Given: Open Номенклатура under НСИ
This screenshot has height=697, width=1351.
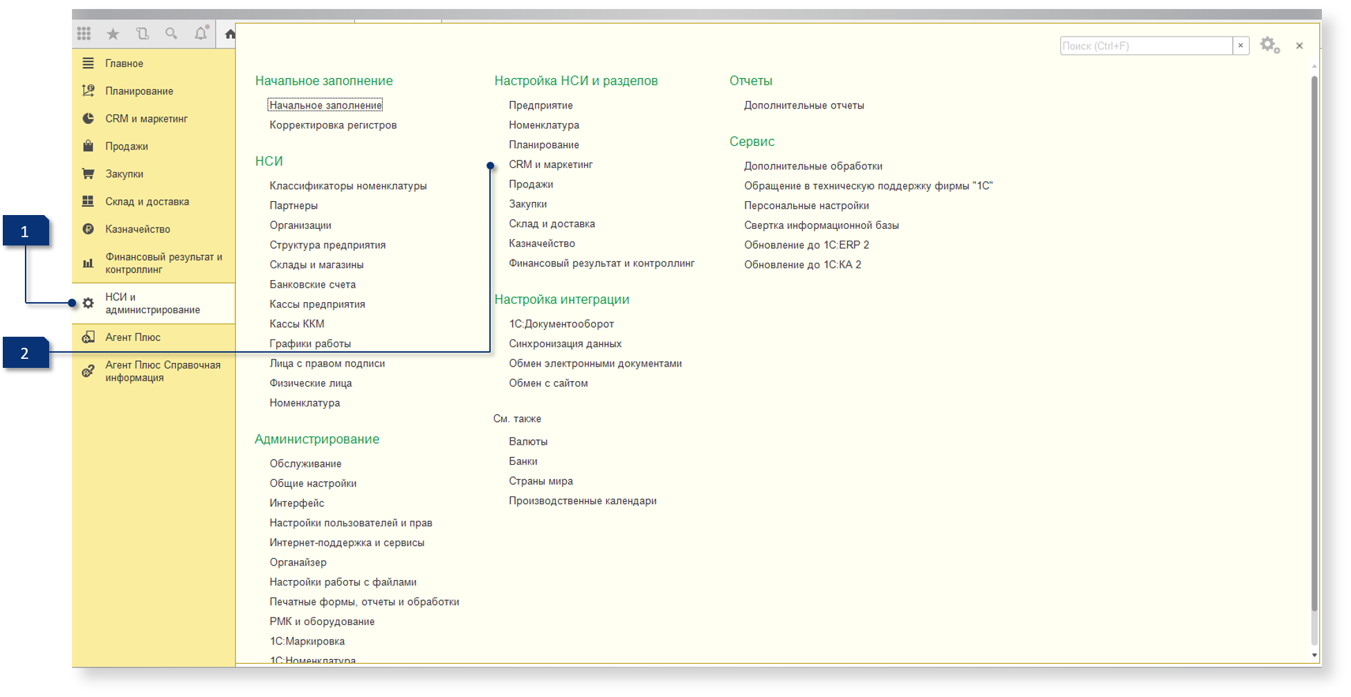Looking at the screenshot, I should pos(305,402).
